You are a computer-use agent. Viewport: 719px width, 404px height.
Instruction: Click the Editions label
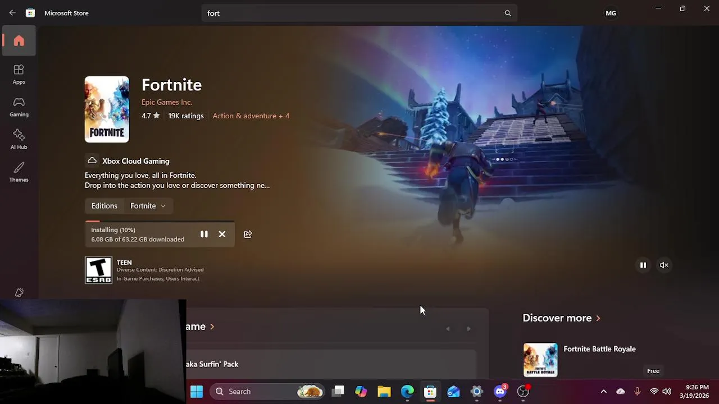click(x=104, y=206)
